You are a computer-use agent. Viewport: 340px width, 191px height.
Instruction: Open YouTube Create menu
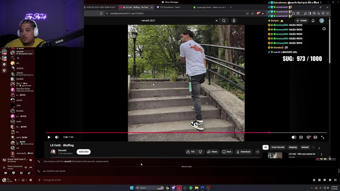click(x=301, y=20)
